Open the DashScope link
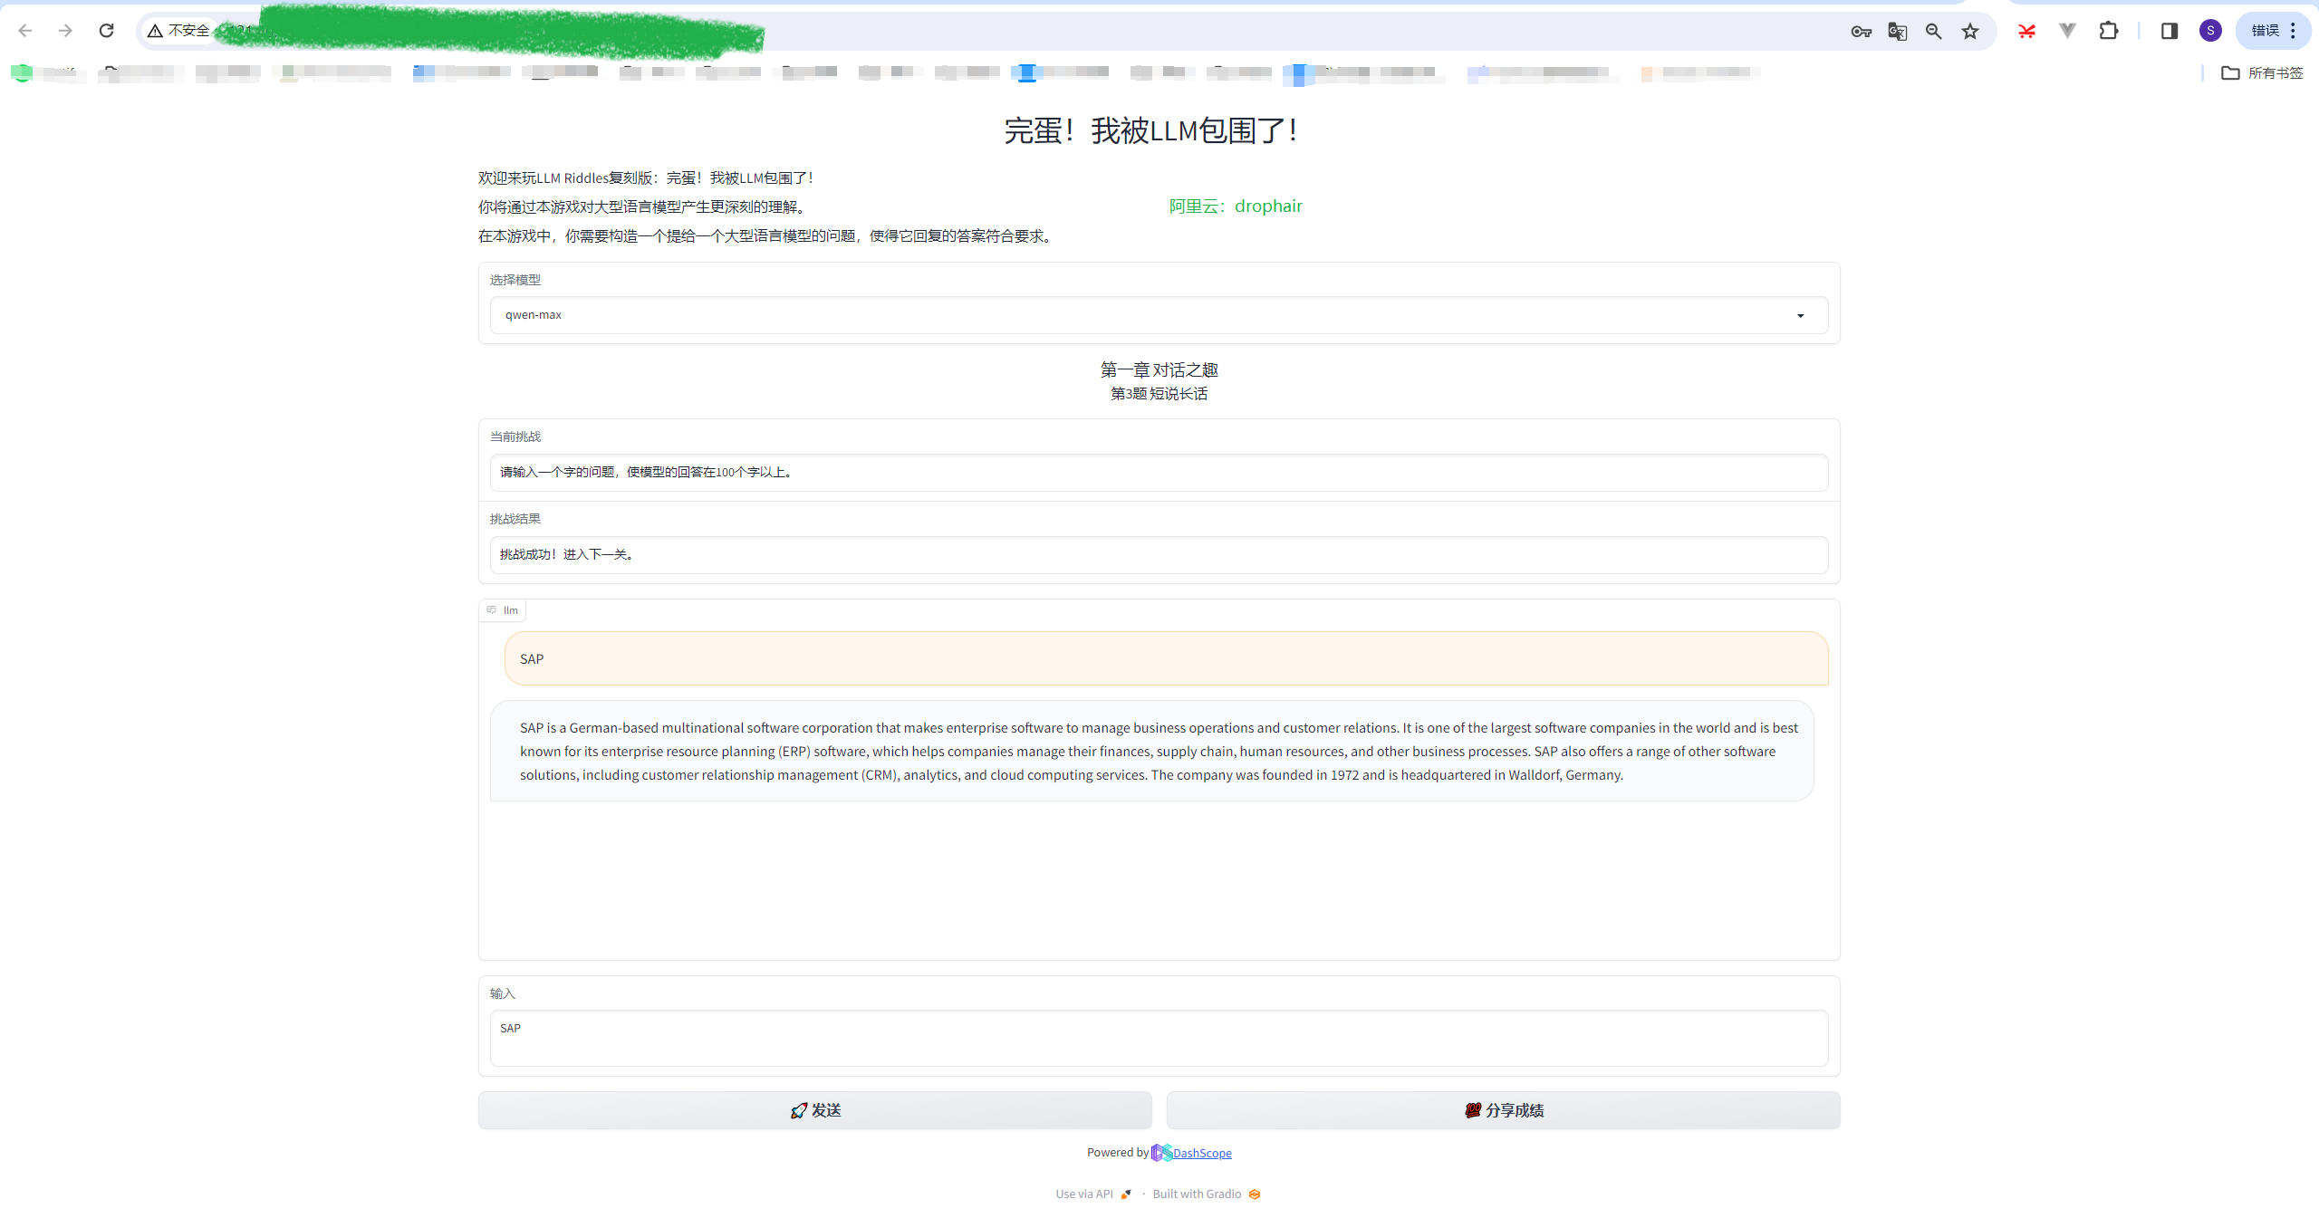Image resolution: width=2319 pixels, height=1218 pixels. 1201,1153
